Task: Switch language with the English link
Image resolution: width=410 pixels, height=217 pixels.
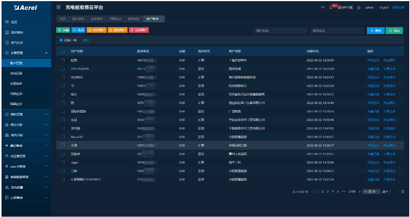Action: point(384,8)
